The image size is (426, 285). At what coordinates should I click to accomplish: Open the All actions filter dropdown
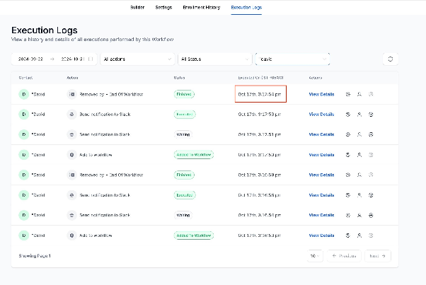[x=137, y=59]
